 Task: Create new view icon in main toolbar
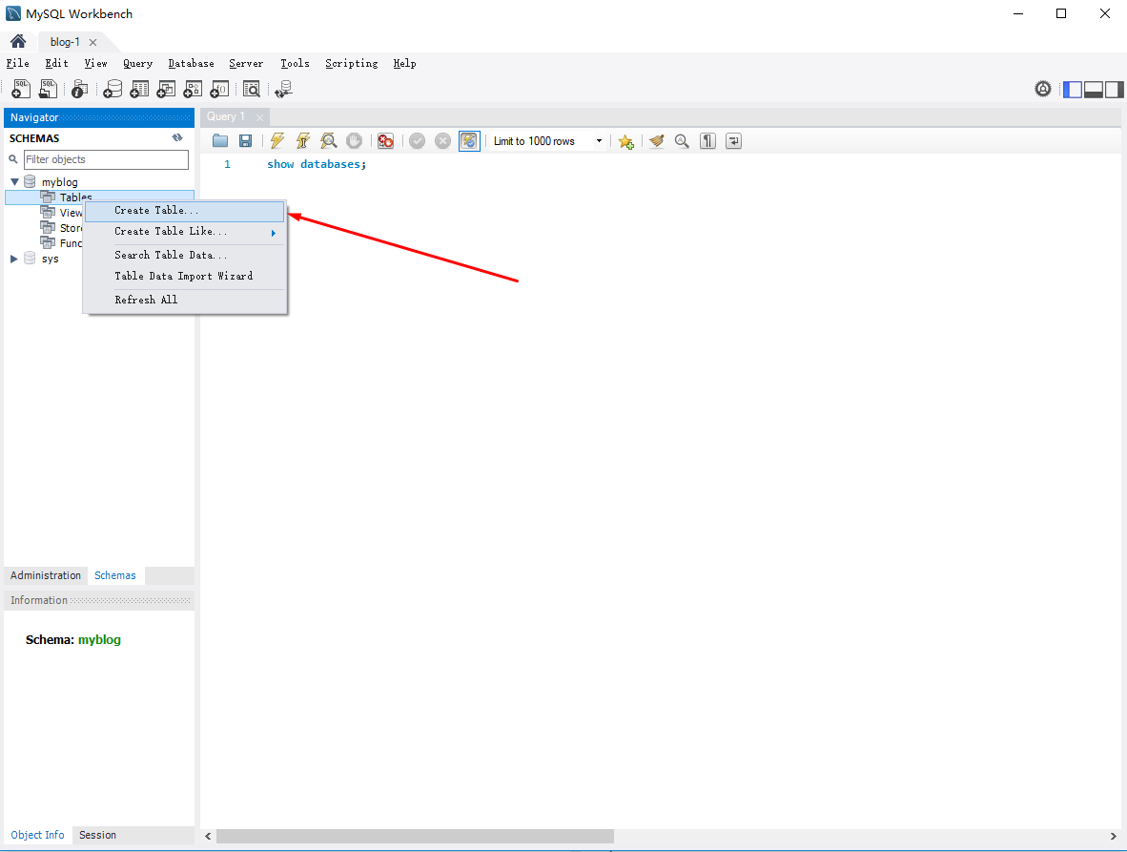click(166, 89)
